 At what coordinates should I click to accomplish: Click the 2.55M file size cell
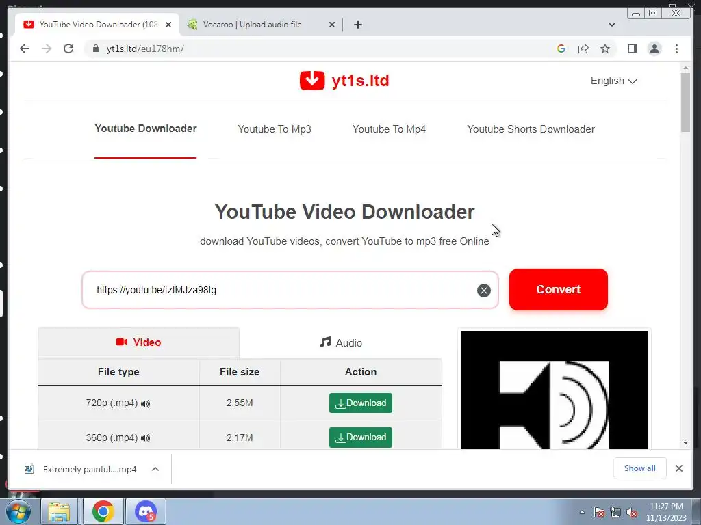coord(240,403)
